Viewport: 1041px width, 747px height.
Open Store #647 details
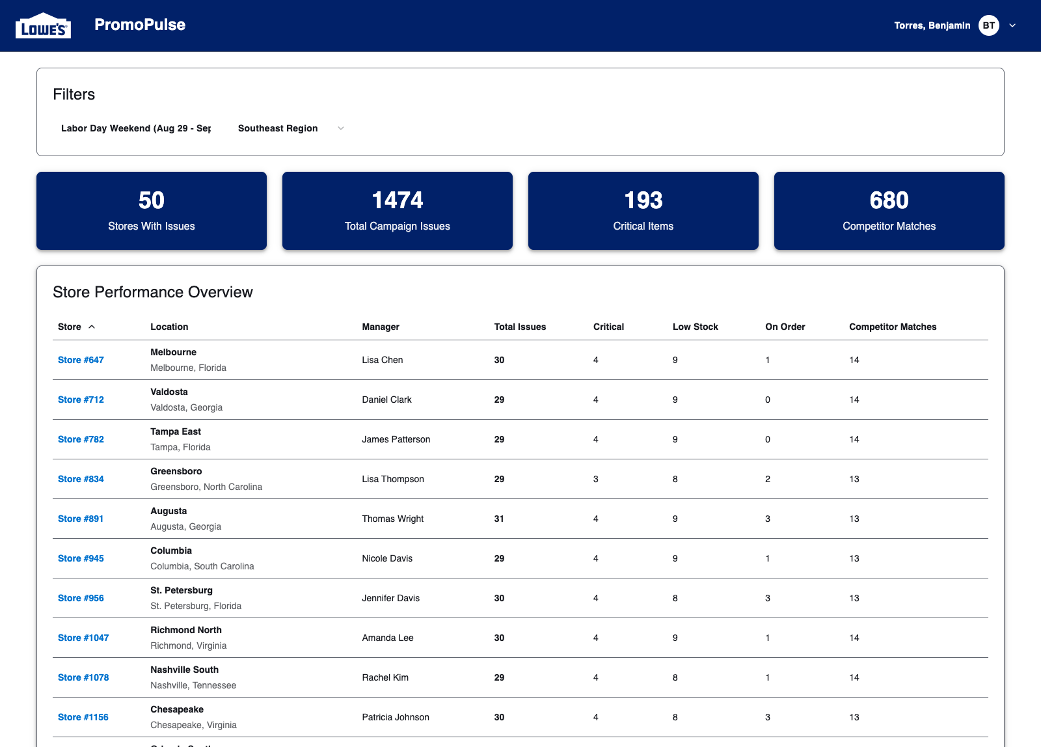pyautogui.click(x=80, y=360)
